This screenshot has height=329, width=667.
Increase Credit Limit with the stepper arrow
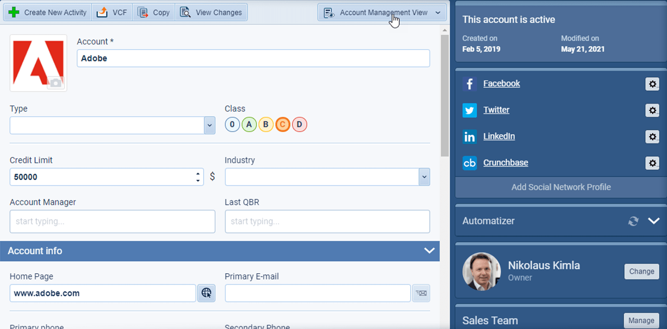click(197, 174)
